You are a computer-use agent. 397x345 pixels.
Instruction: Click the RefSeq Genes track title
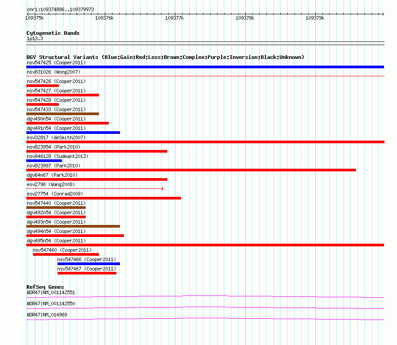point(45,287)
